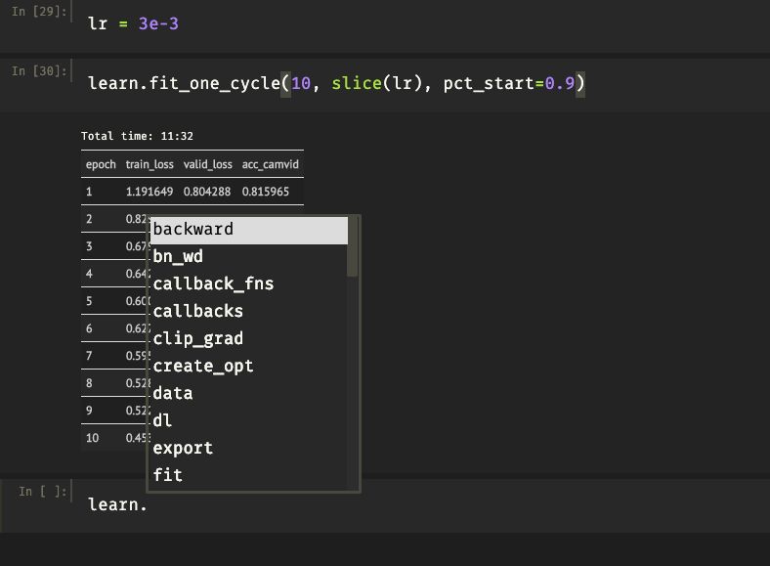Choose 'dl' completion suggestion
Screen dimensions: 770x566
(248, 421)
